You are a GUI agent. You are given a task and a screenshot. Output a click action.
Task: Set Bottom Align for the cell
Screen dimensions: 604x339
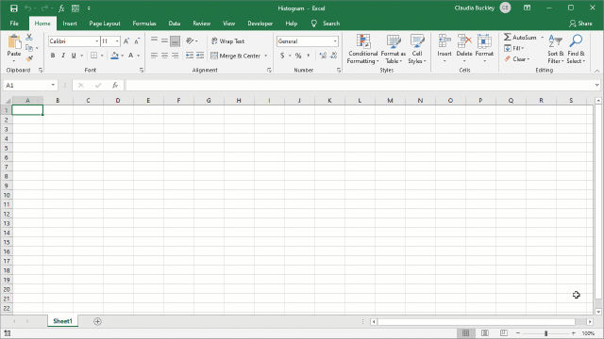tap(175, 40)
